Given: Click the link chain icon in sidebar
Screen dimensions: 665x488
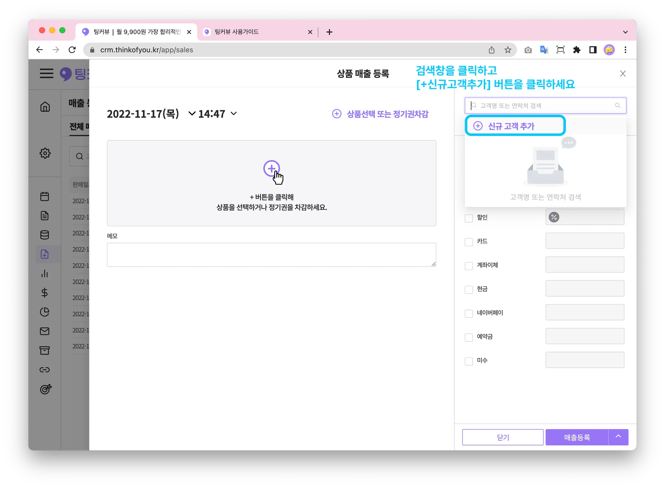Looking at the screenshot, I should (x=45, y=370).
